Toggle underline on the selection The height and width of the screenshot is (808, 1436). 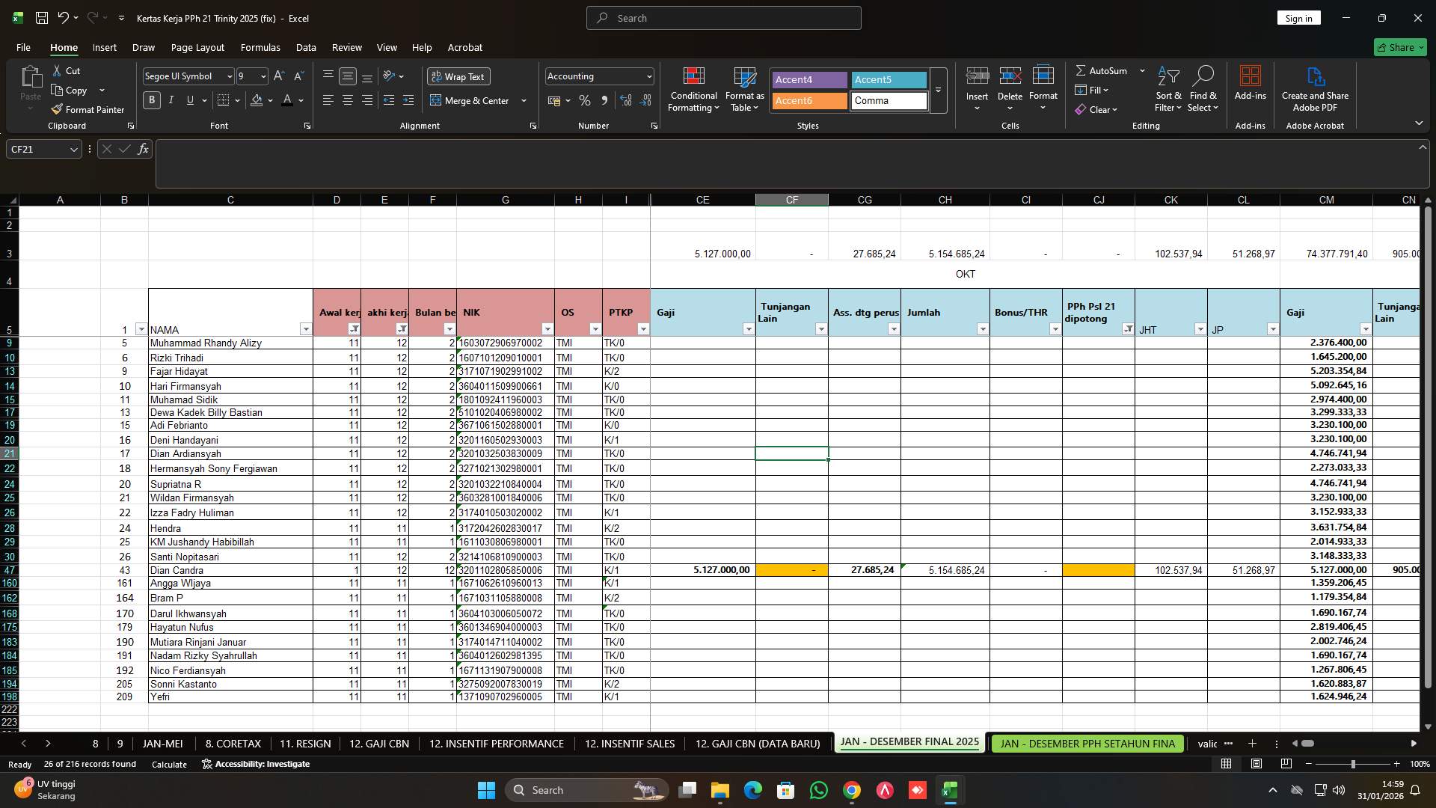pos(190,100)
